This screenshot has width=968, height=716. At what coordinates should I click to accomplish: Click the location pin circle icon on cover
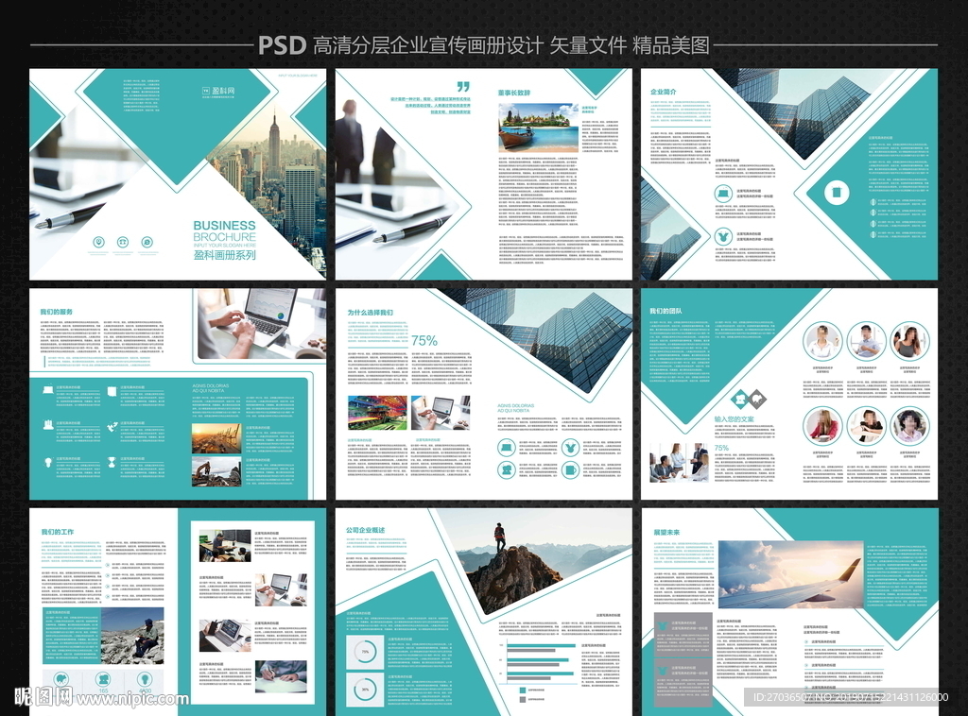(x=98, y=243)
